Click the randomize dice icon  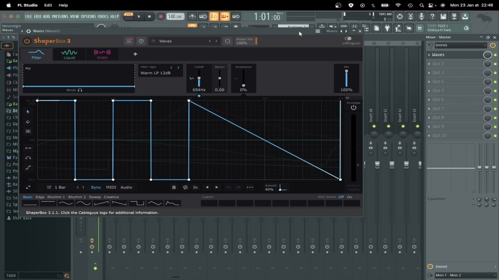(x=185, y=187)
